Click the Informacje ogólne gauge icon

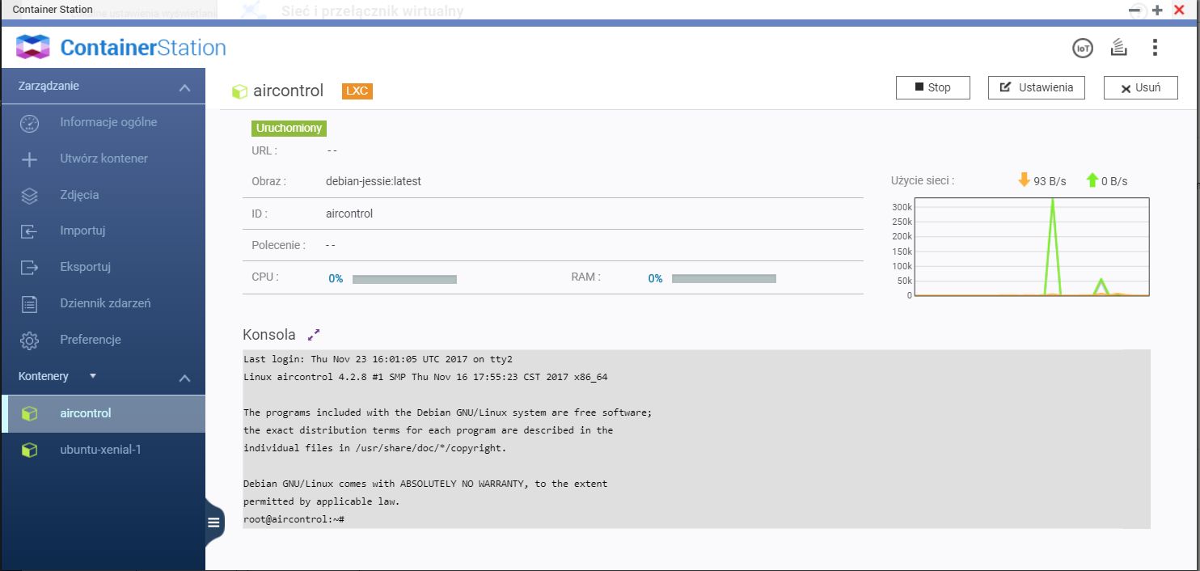(x=29, y=123)
